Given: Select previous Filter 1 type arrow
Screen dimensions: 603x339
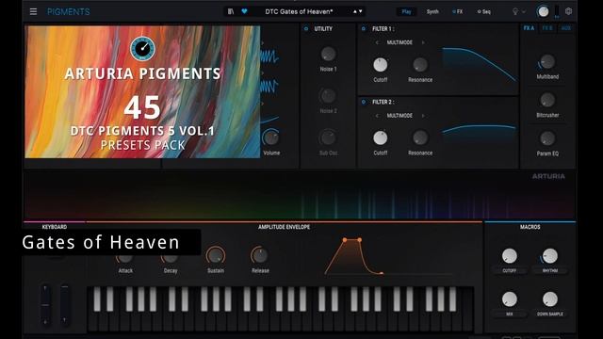Looking at the screenshot, I should (377, 42).
